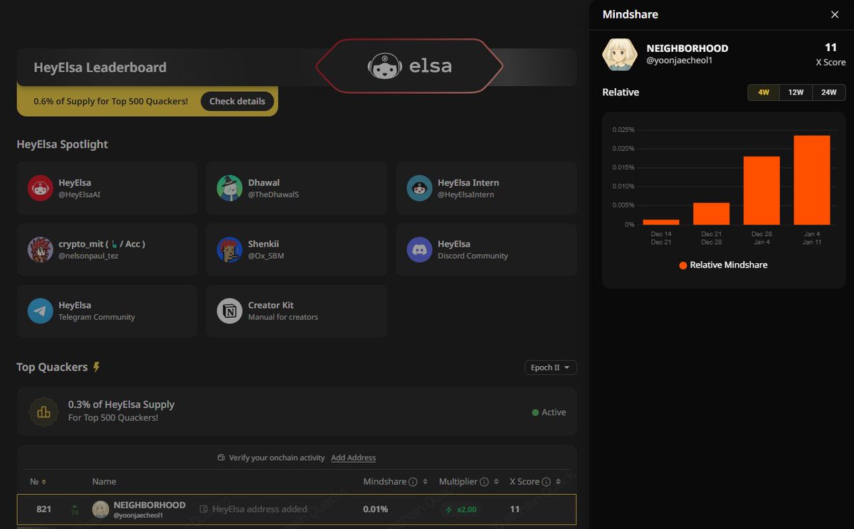
Task: Select the 4W time range
Action: click(x=764, y=92)
